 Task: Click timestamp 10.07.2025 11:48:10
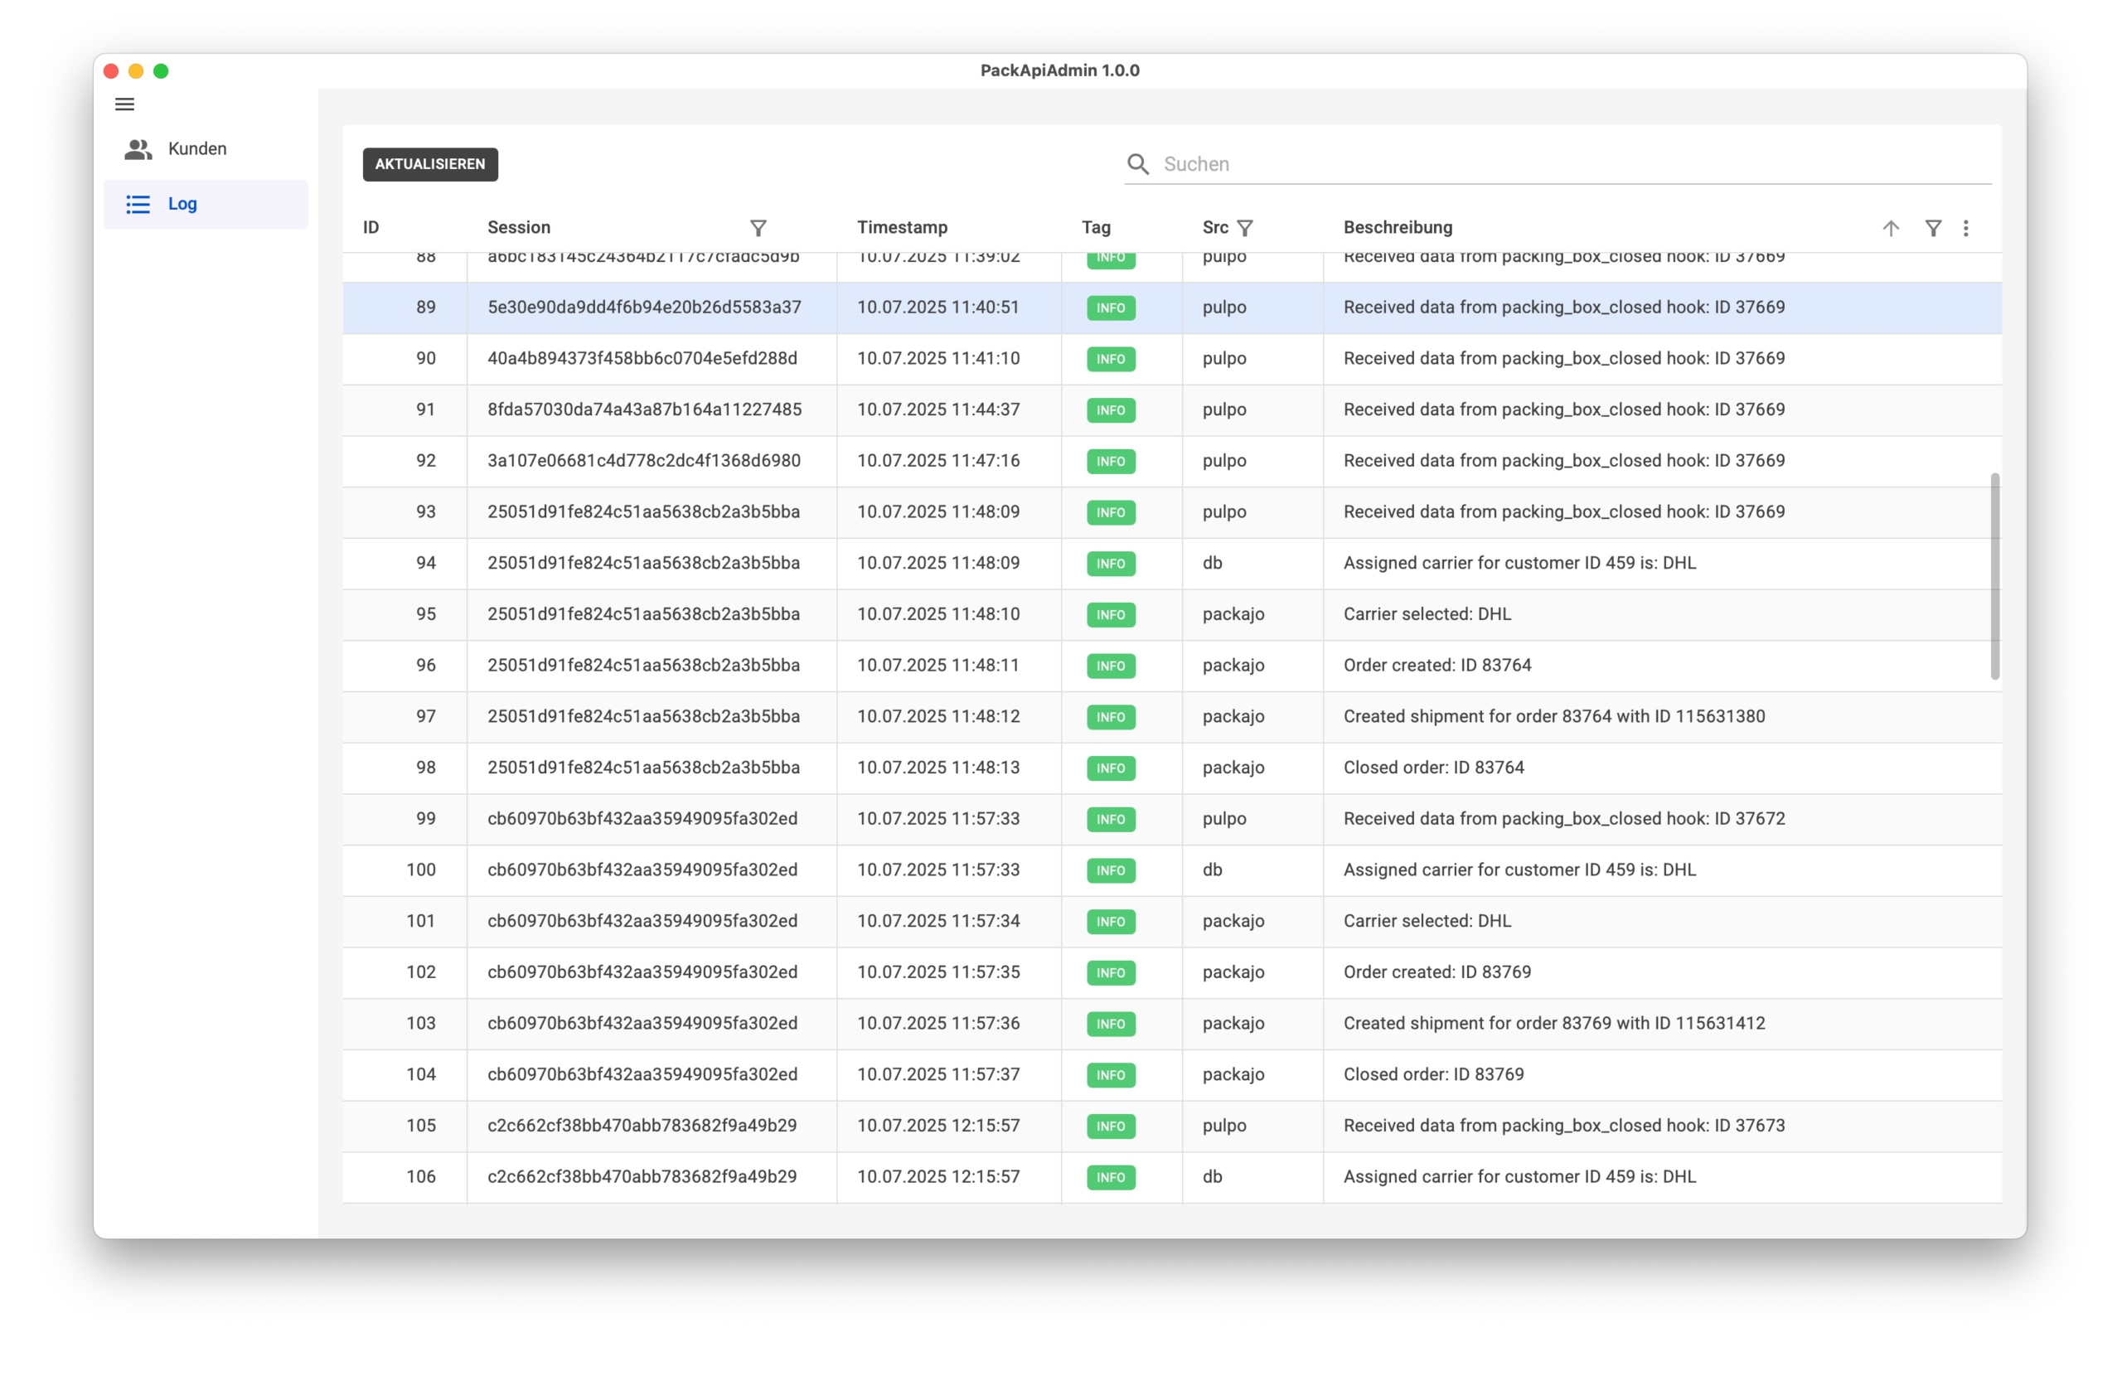pyautogui.click(x=938, y=614)
